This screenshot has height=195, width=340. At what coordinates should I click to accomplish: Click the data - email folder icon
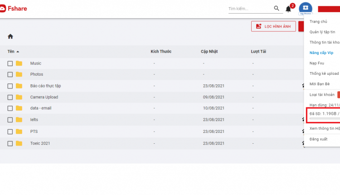[x=19, y=108]
